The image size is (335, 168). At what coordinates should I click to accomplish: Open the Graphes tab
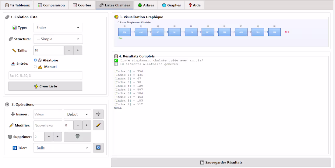pos(171,5)
